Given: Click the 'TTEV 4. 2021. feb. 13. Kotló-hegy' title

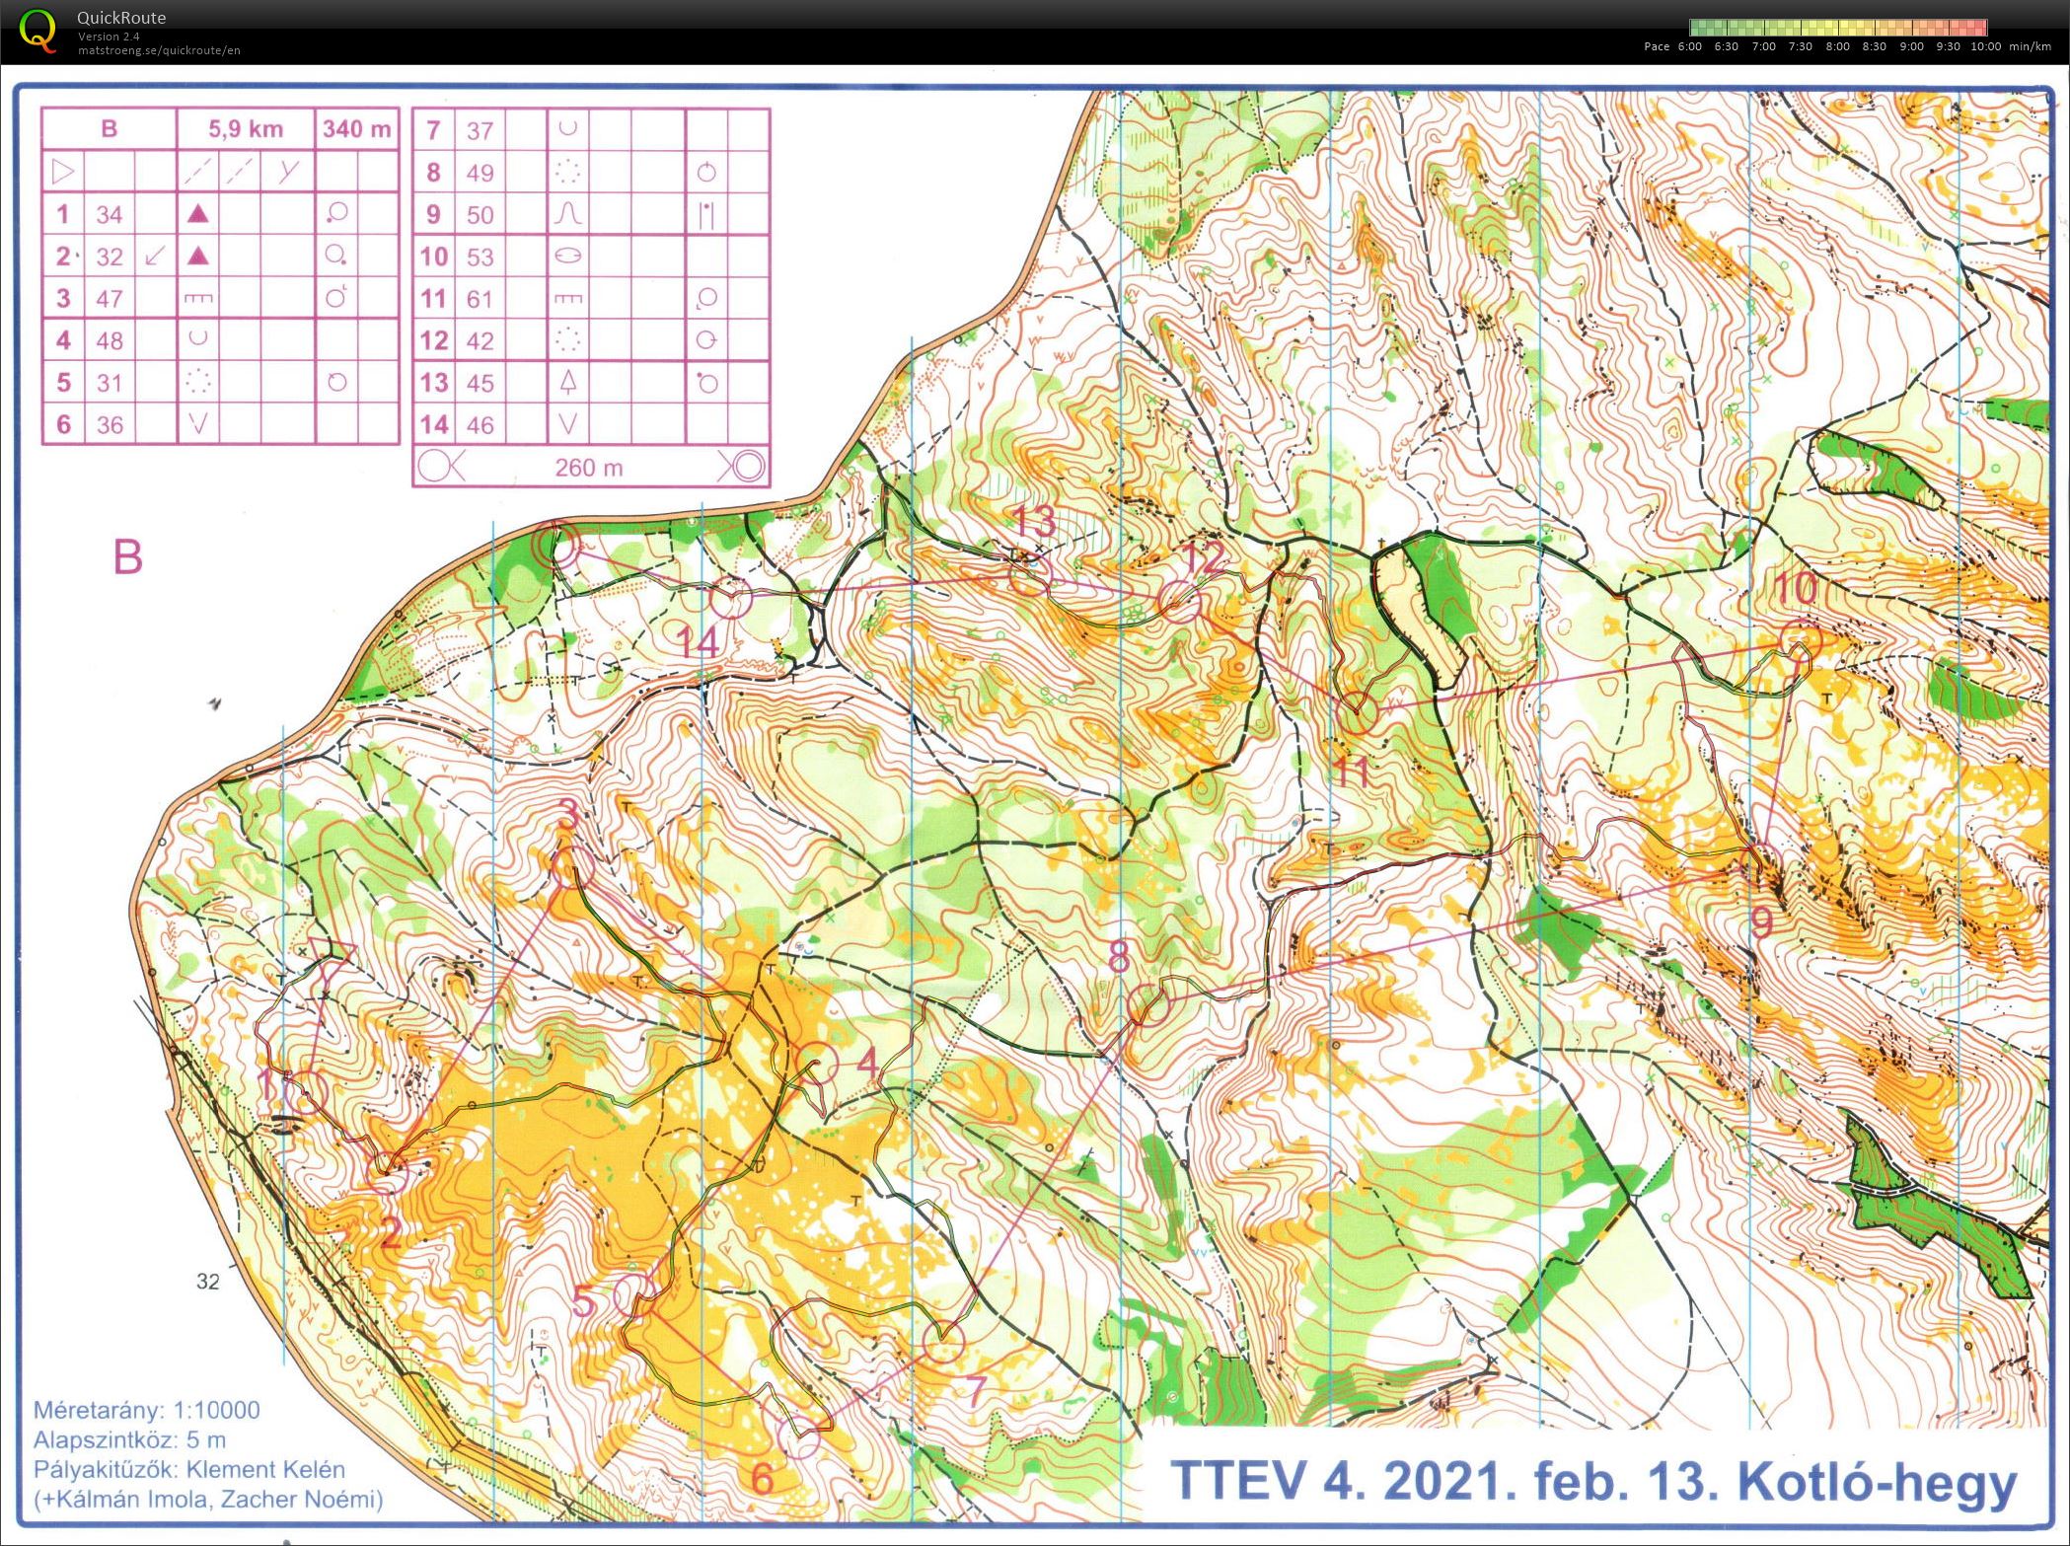Looking at the screenshot, I should point(1593,1483).
